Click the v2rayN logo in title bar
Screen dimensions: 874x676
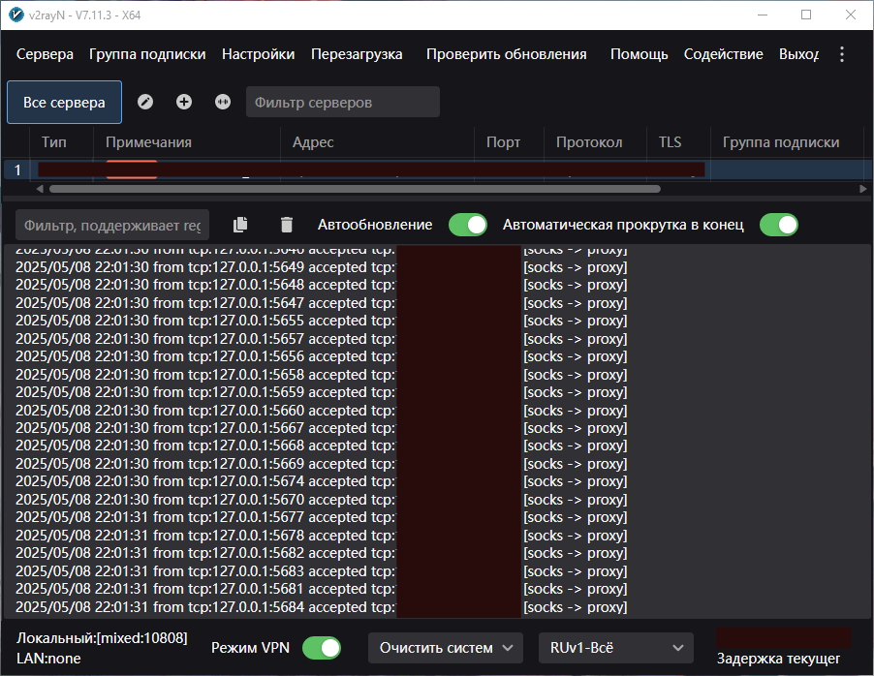click(16, 15)
